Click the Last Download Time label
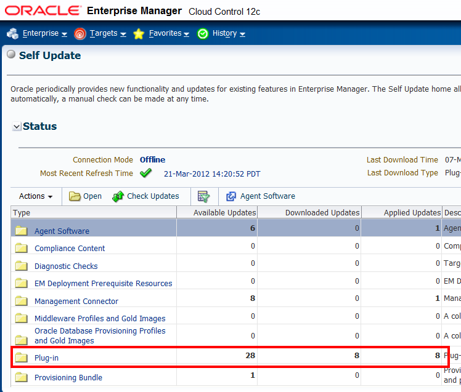 tap(402, 160)
